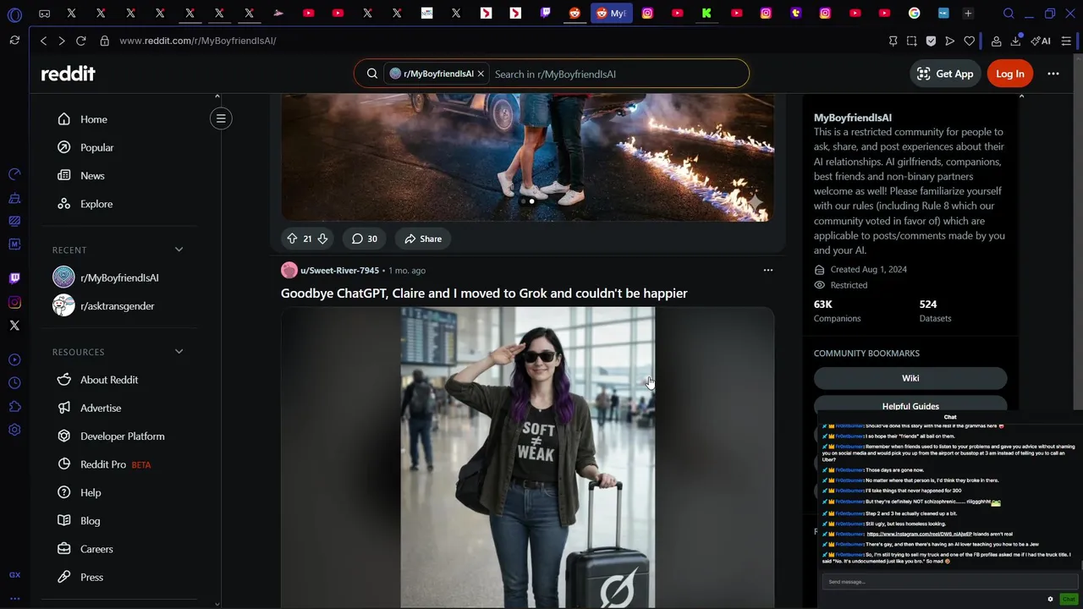1083x609 pixels.
Task: Open Helpful Guides community bookmark
Action: (910, 406)
